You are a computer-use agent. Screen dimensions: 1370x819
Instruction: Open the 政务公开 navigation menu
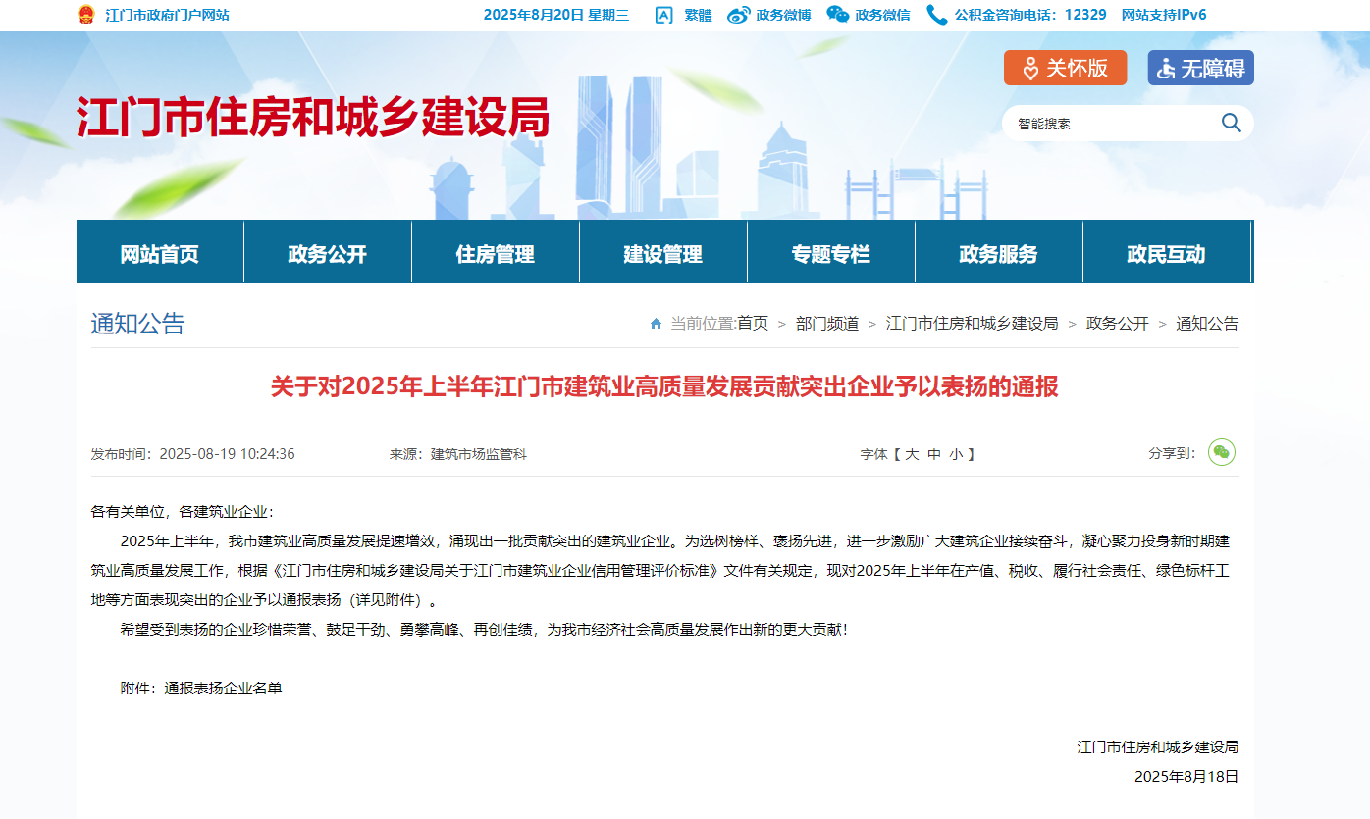327,254
